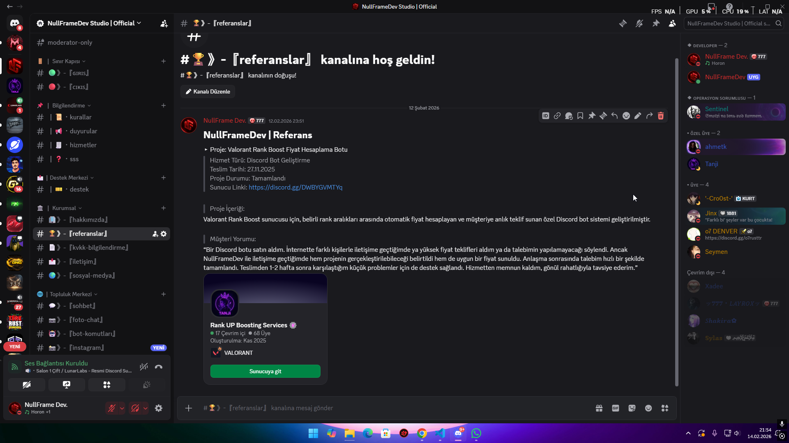
Task: Switch to the duyurular channel
Action: [x=102, y=131]
